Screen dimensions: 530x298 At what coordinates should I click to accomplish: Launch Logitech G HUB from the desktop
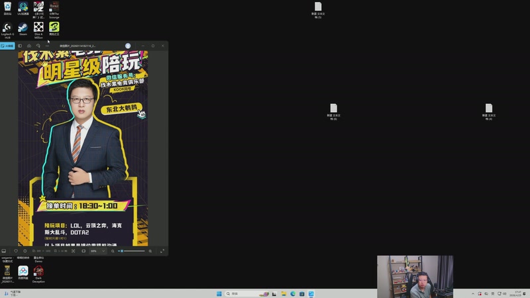(x=7, y=30)
